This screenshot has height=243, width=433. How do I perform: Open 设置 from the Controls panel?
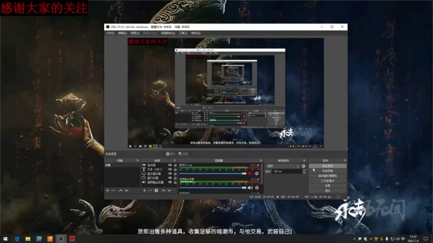click(327, 186)
